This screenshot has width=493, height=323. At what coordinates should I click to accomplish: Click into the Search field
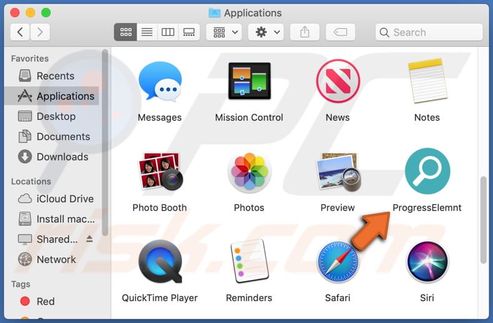[x=429, y=32]
